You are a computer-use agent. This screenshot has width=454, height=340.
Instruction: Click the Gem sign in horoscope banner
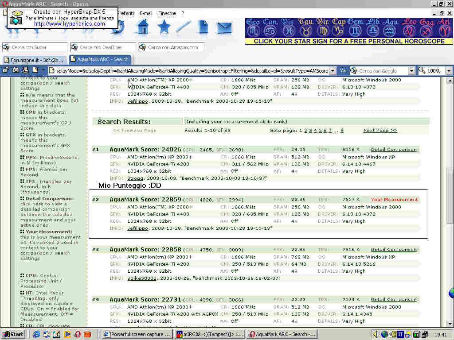(355, 28)
